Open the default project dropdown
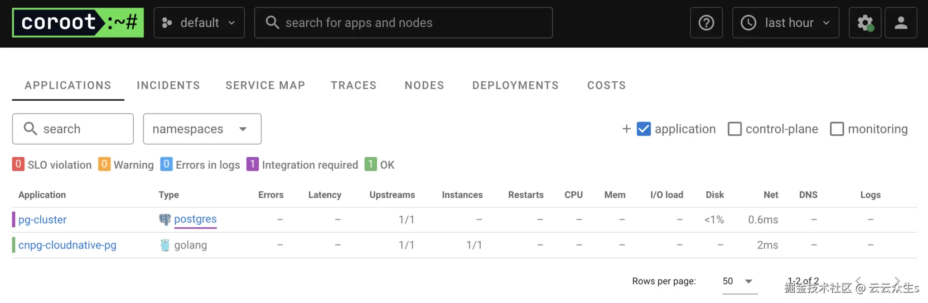The height and width of the screenshot is (303, 928). click(x=199, y=23)
